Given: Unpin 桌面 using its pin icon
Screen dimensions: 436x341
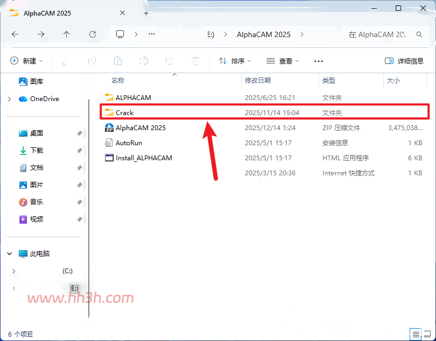Looking at the screenshot, I should [x=79, y=133].
